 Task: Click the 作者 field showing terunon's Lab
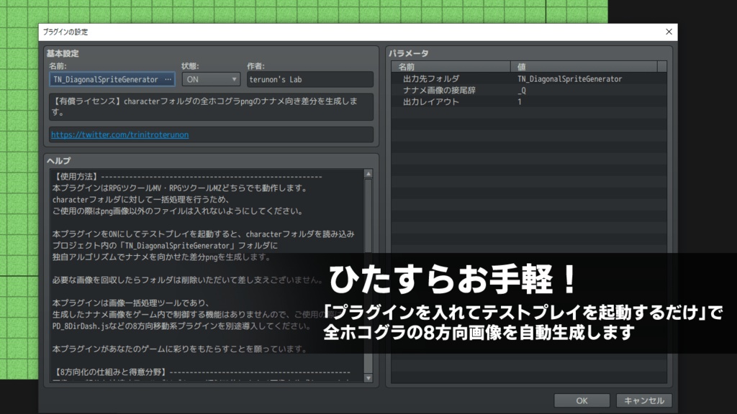(x=309, y=79)
